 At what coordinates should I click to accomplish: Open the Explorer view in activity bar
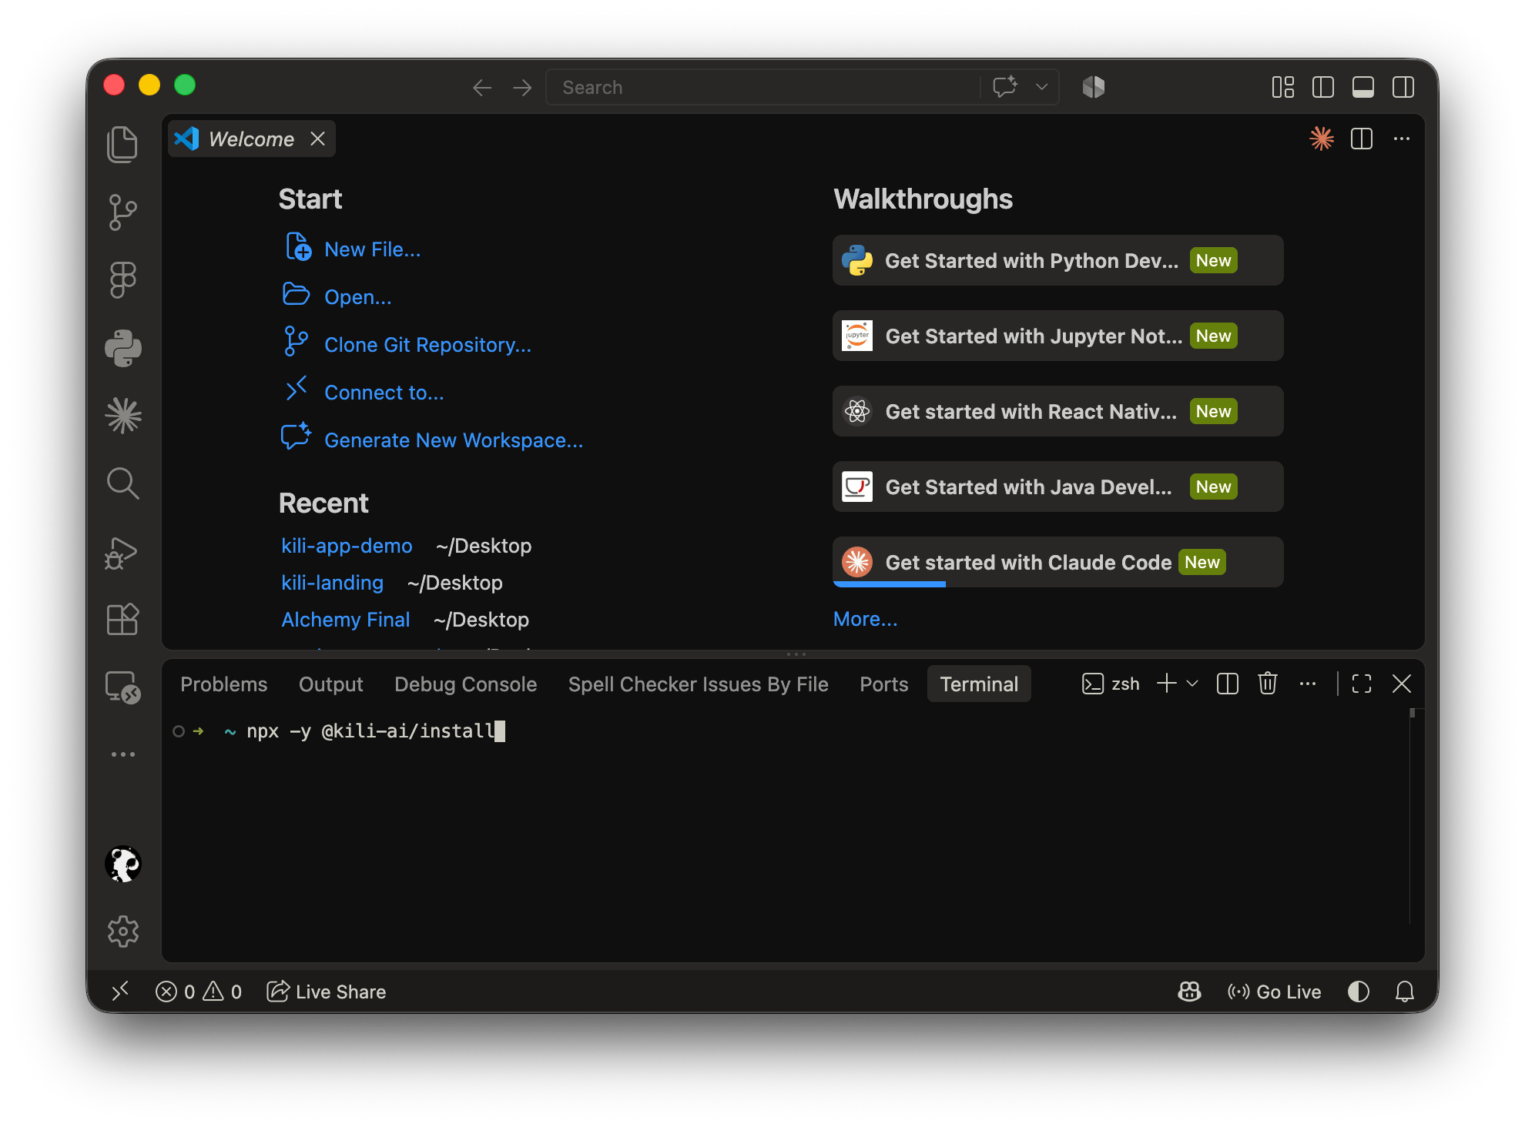[x=122, y=144]
